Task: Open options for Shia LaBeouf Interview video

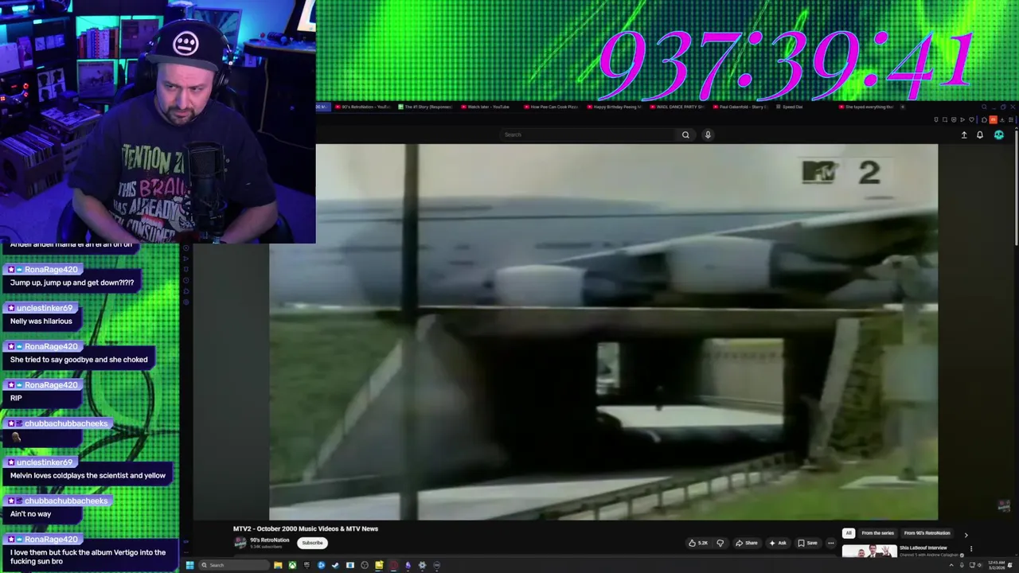Action: click(970, 548)
